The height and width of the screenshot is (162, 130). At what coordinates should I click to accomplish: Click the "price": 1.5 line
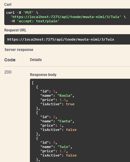point(54,100)
